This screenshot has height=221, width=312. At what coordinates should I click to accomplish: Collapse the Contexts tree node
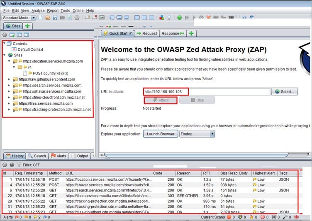[x=4, y=43]
